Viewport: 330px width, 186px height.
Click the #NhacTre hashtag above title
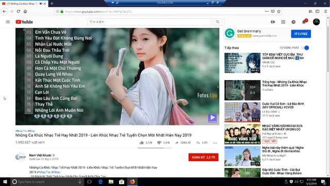coord(21,131)
